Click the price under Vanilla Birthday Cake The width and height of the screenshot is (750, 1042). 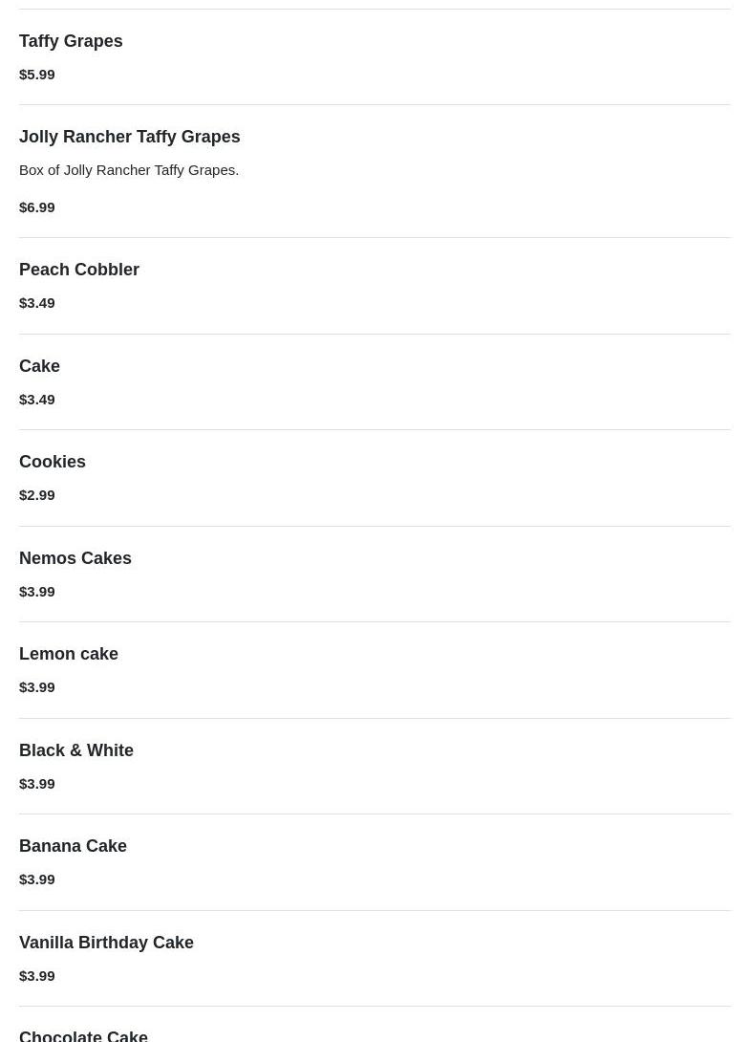coord(37,976)
